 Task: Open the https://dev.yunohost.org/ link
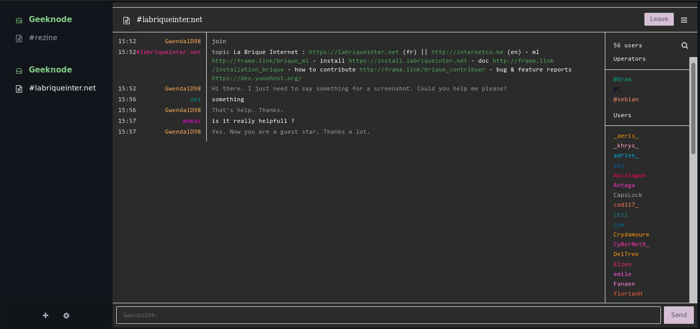[256, 79]
